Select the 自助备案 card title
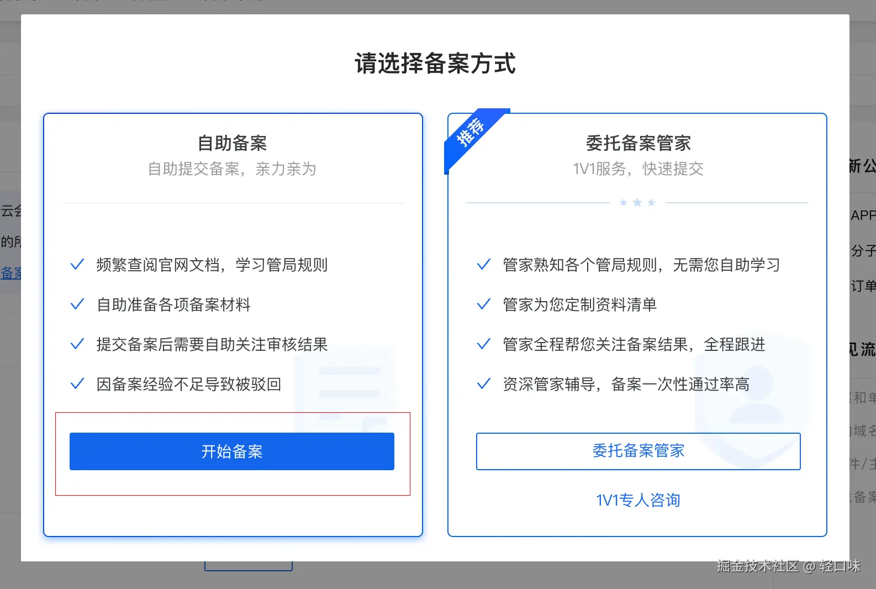The height and width of the screenshot is (589, 876). 233,143
